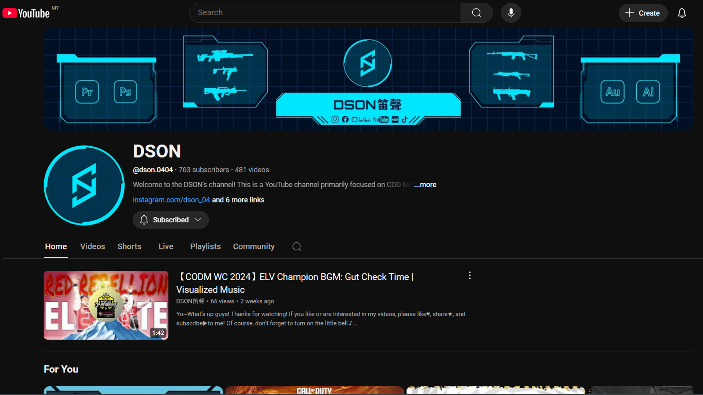Open notifications via the bell icon
The image size is (703, 395).
[682, 12]
